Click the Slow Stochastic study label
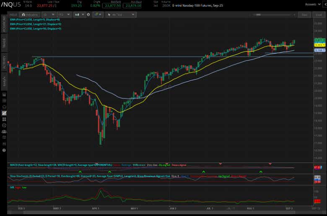327x216 pixels. click(90, 176)
